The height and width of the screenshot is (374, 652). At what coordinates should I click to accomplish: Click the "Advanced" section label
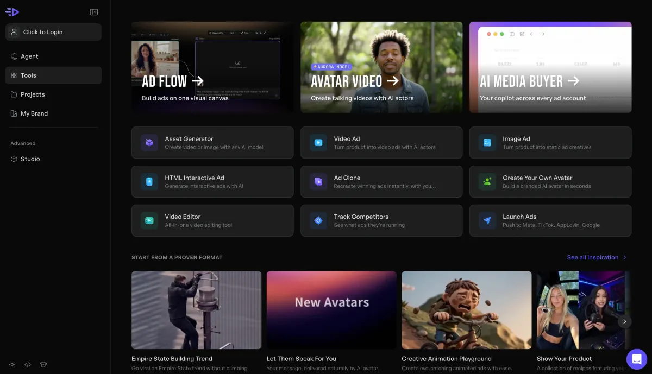23,143
